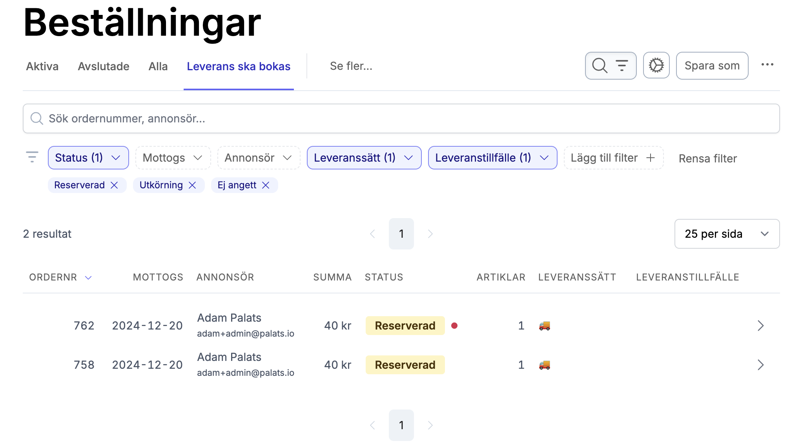Image resolution: width=802 pixels, height=448 pixels.
Task: Open the Se fler... views menu
Action: 351,66
